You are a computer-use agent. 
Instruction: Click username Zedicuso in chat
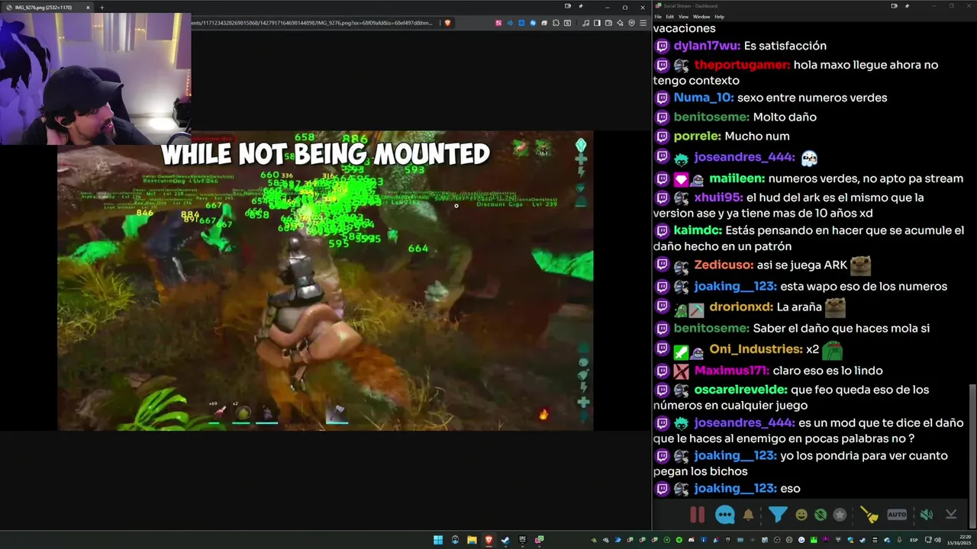click(724, 265)
